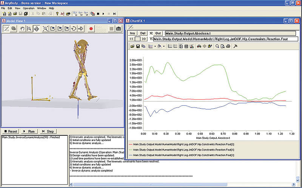Click the 3D glasses icon in chart toolbar
Image resolution: width=302 pixels, height=188 pixels.
pyautogui.click(x=199, y=46)
